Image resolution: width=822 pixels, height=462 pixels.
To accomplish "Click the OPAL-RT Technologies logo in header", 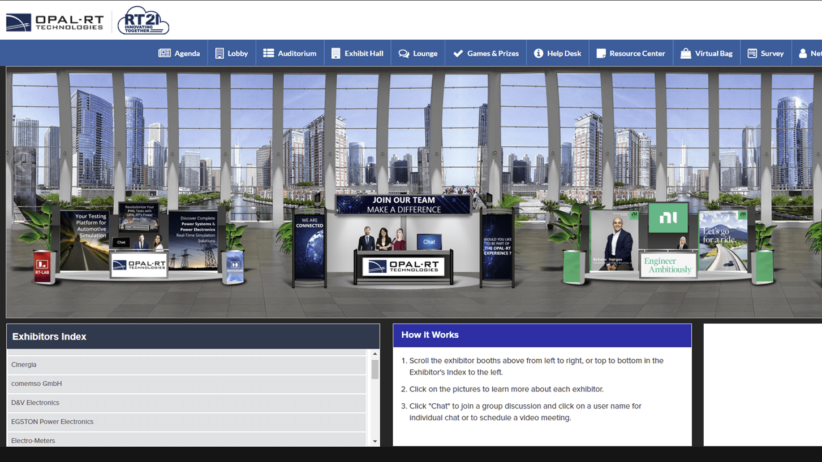I will tap(55, 22).
